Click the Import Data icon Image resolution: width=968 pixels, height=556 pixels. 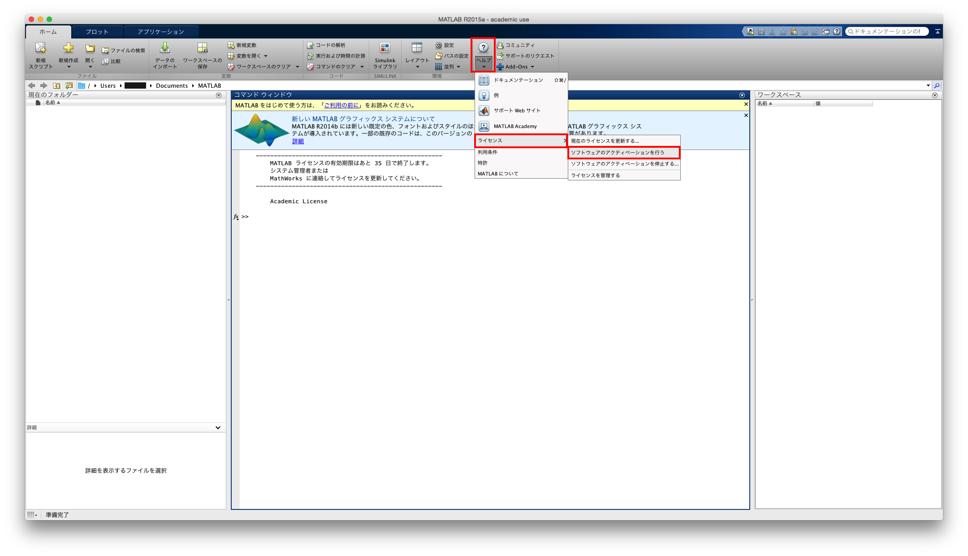[164, 48]
